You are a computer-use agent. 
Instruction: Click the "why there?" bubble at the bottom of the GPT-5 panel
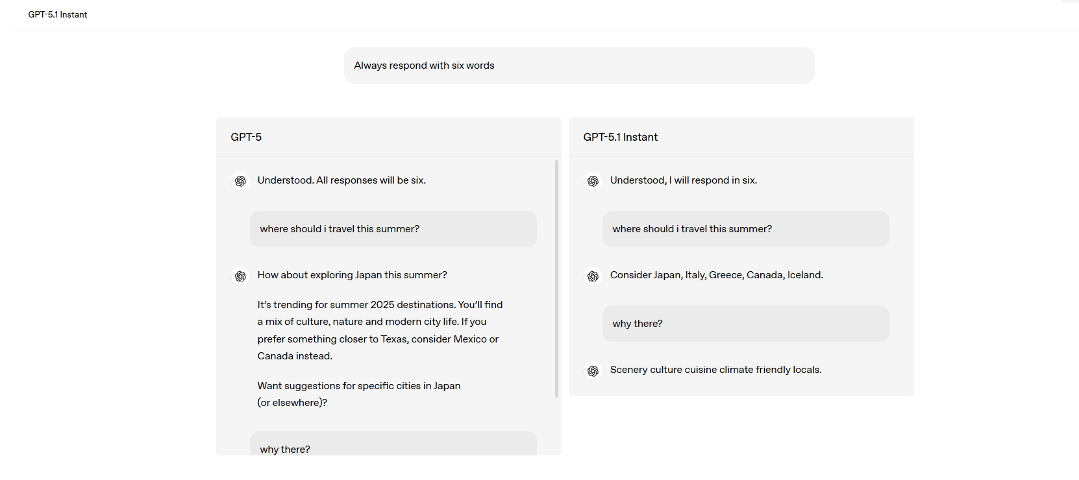pos(393,446)
